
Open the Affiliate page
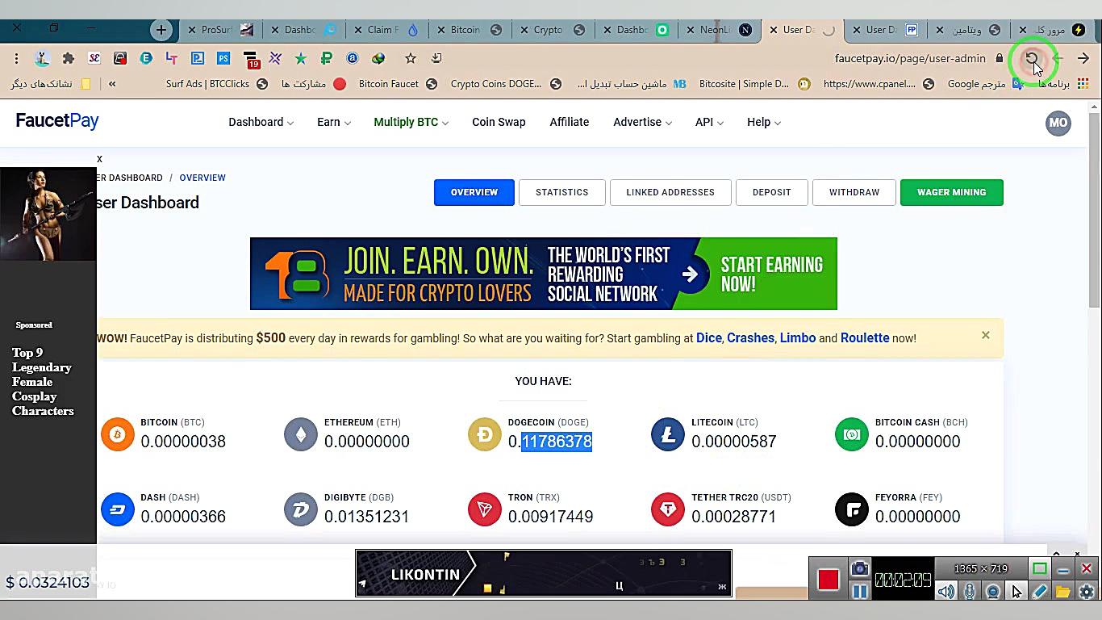tap(569, 122)
